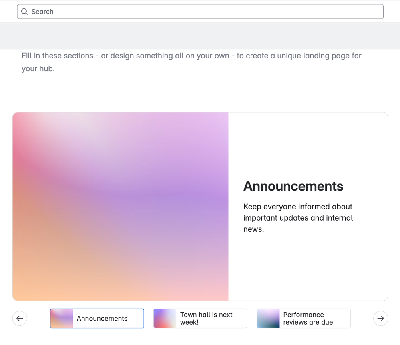Switch to the Town hall is next week! slide

tap(200, 318)
